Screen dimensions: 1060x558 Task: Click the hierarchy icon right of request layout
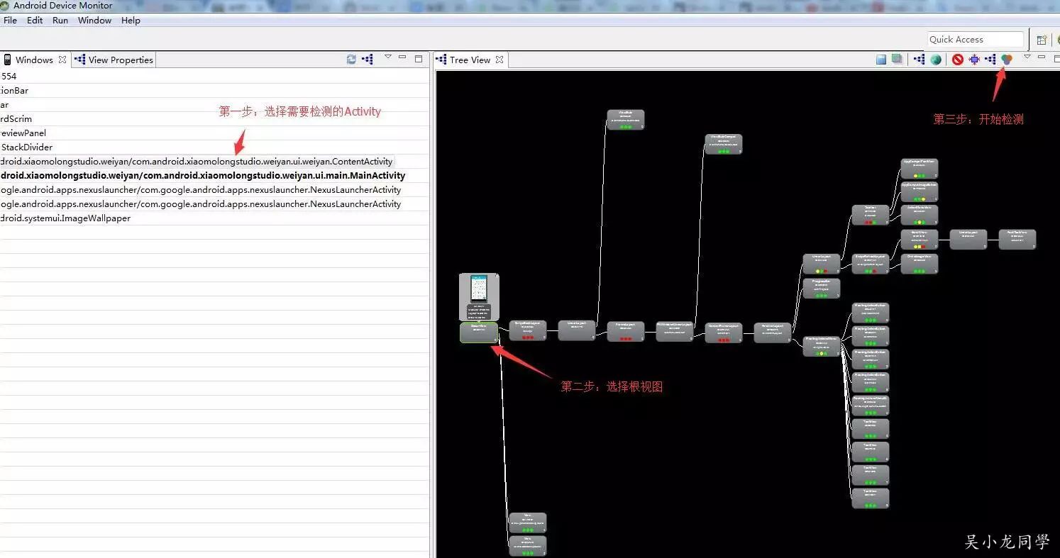pos(990,60)
